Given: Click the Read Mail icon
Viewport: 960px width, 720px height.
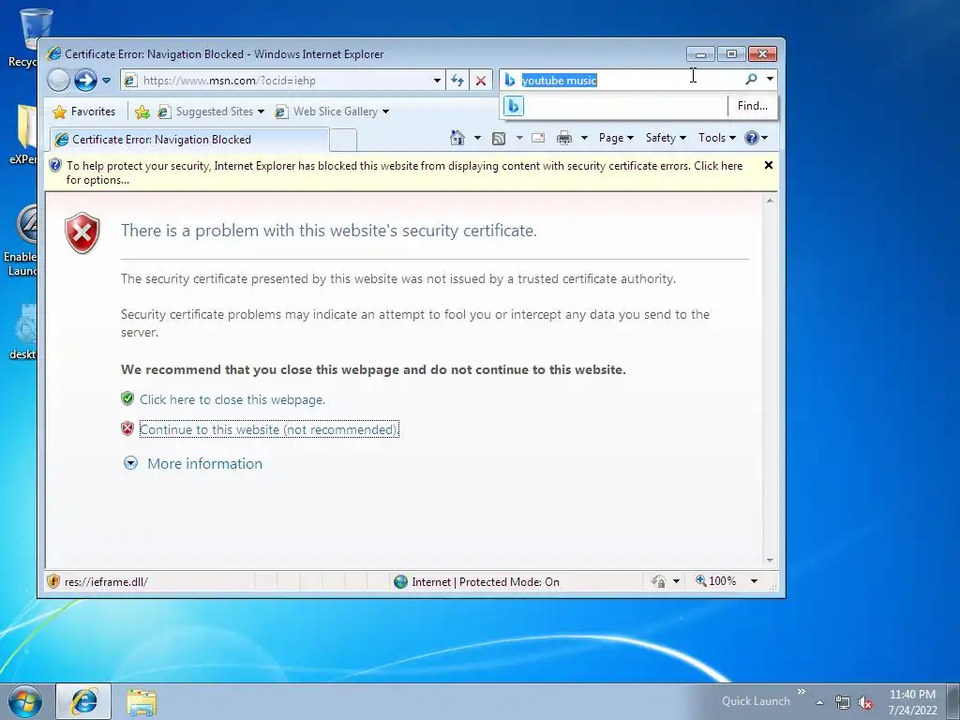Looking at the screenshot, I should 538,138.
